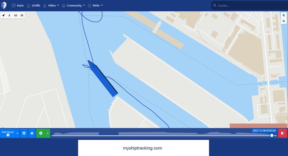This screenshot has height=156, width=288.
Task: Zoom out on the map
Action: click(284, 21)
